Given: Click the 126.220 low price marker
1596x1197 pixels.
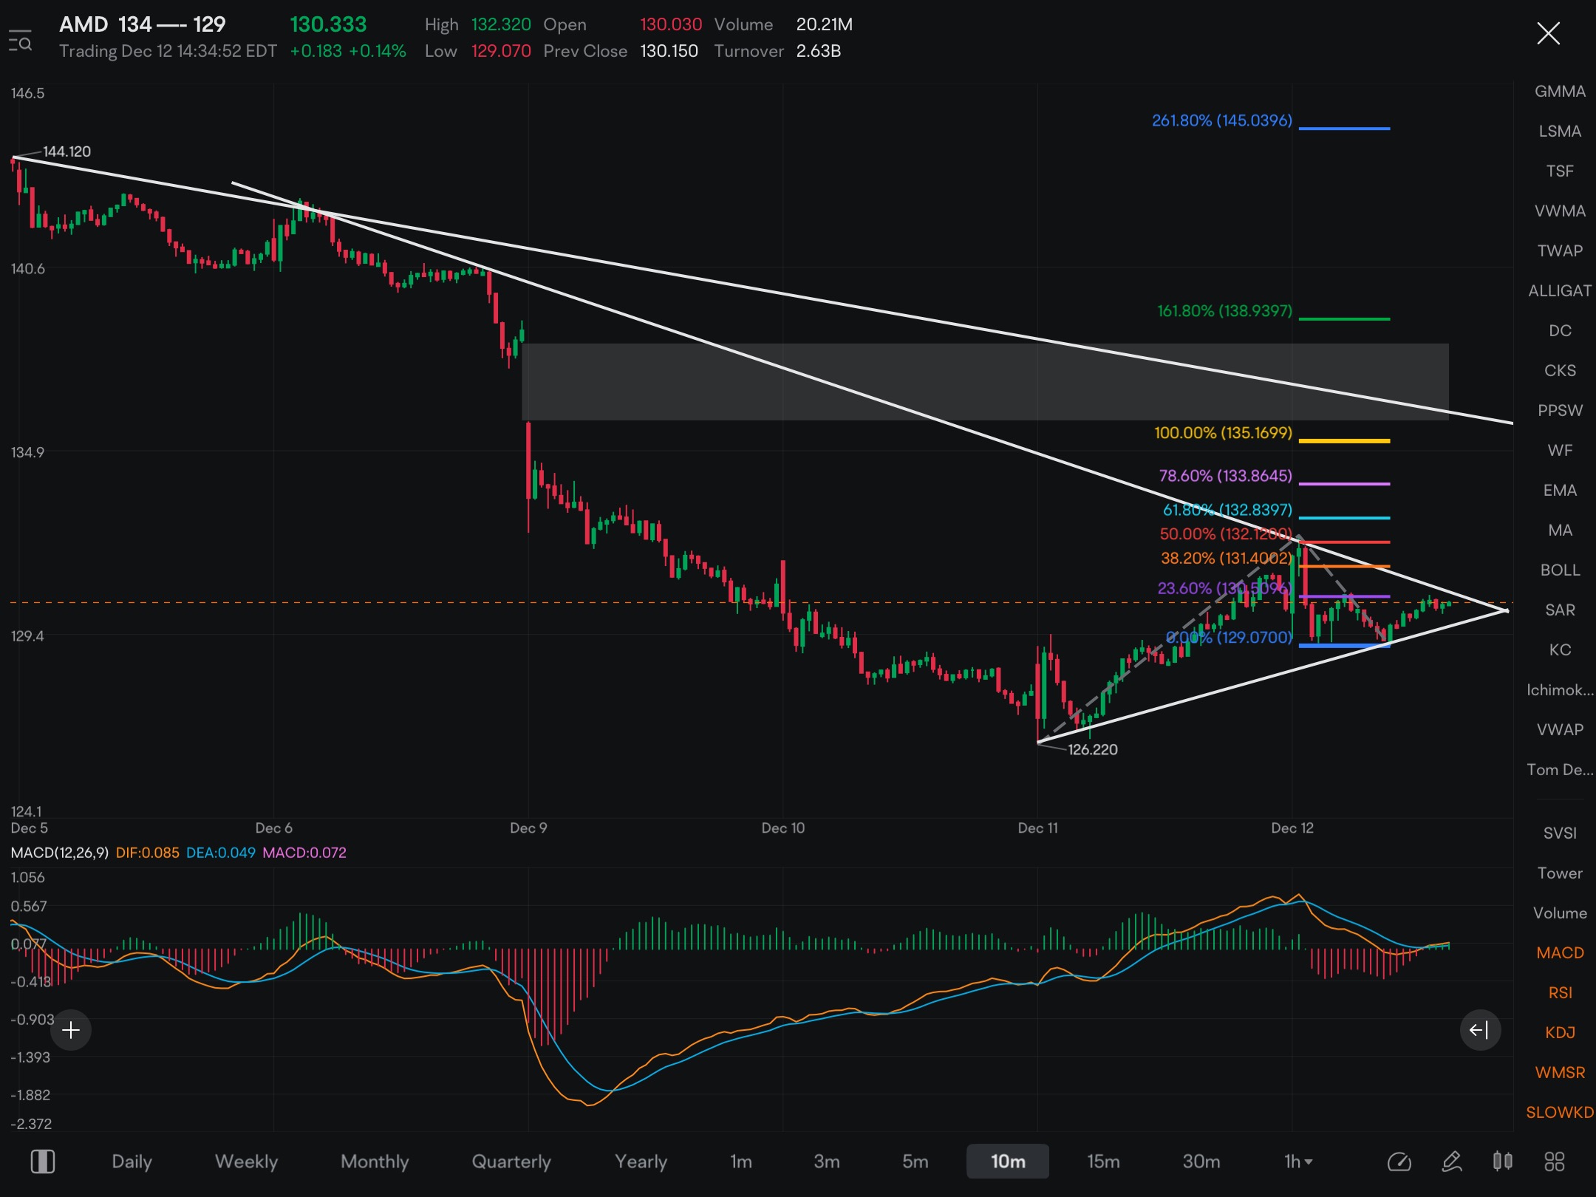Looking at the screenshot, I should click(x=1092, y=750).
